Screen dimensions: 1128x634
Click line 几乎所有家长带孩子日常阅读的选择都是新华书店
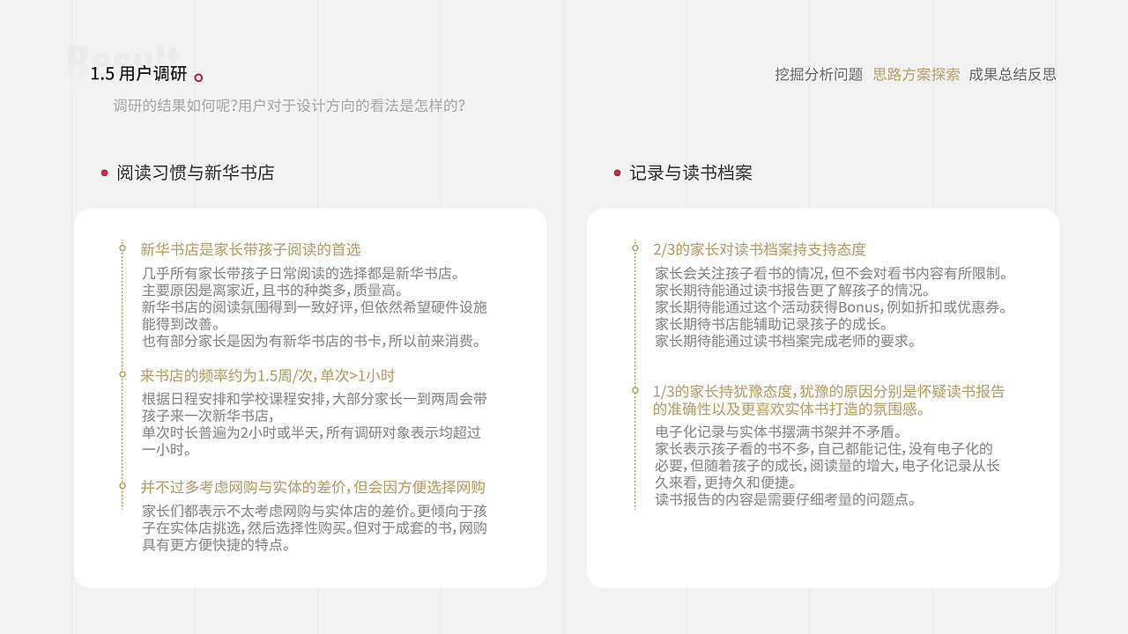click(x=301, y=273)
